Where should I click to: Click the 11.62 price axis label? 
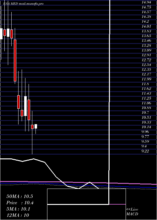(x=146, y=89)
